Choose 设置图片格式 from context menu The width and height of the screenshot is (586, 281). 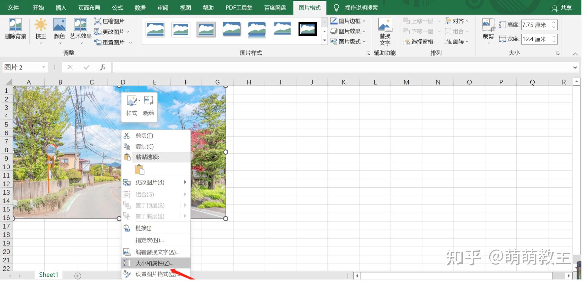(156, 274)
